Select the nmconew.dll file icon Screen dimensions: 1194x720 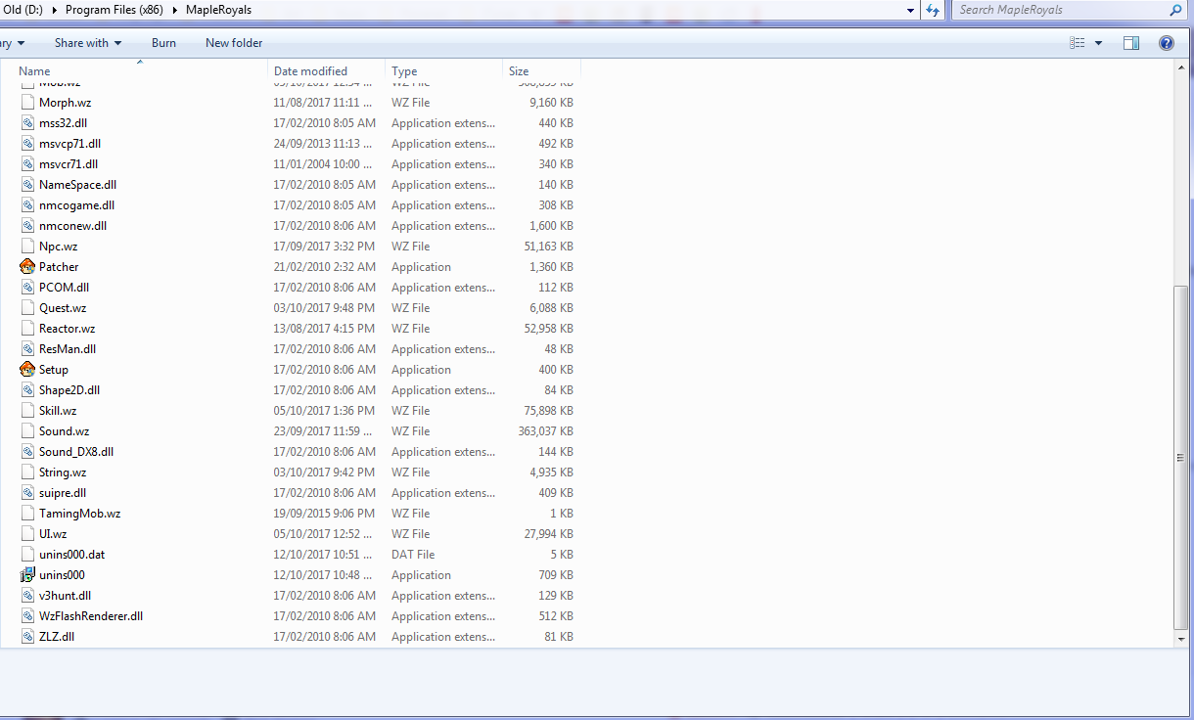(x=28, y=226)
